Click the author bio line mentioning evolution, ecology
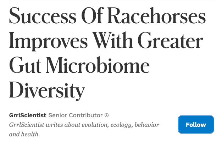 (84, 125)
